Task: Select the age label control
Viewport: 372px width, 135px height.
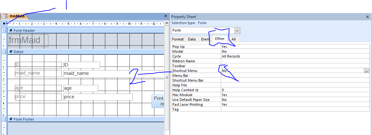Action: 38,88
